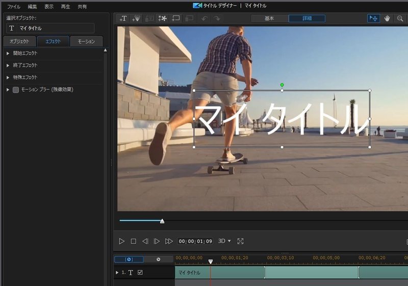Click the redo arrow icon
The image size is (408, 286).
click(217, 18)
